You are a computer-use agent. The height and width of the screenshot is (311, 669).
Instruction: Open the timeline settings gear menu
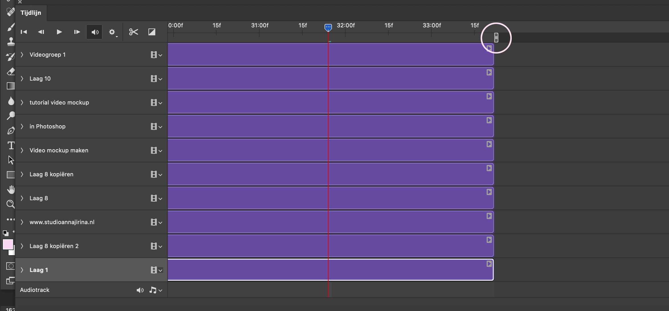pyautogui.click(x=112, y=32)
